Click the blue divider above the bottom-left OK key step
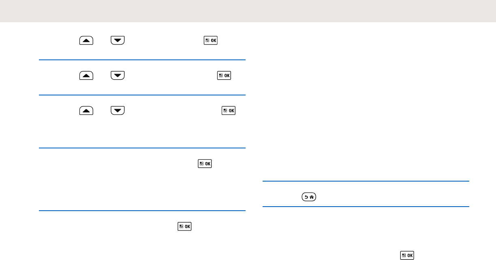Screen dimensions: 496x260 (x=142, y=211)
